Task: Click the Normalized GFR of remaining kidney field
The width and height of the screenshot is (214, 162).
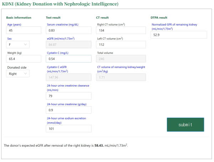Action: pyautogui.click(x=179, y=35)
